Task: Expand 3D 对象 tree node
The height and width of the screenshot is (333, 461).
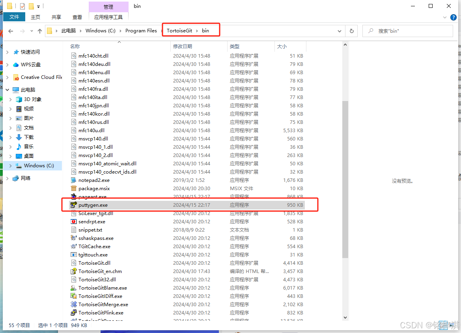Action: click(x=11, y=99)
